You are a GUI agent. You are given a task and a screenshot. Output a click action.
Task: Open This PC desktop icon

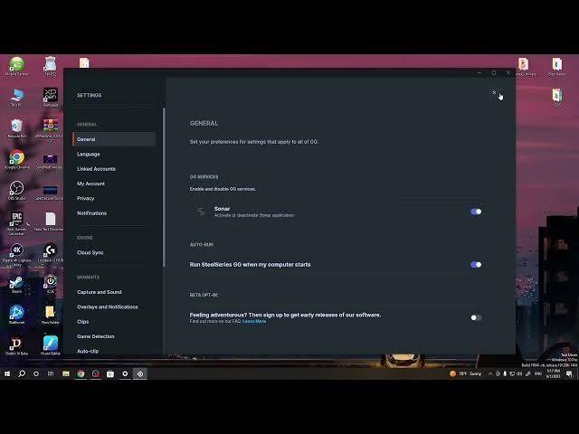click(x=16, y=98)
